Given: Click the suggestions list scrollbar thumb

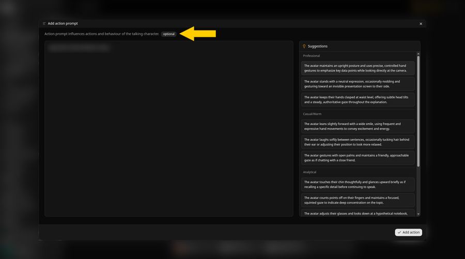Looking at the screenshot, I should click(x=419, y=111).
